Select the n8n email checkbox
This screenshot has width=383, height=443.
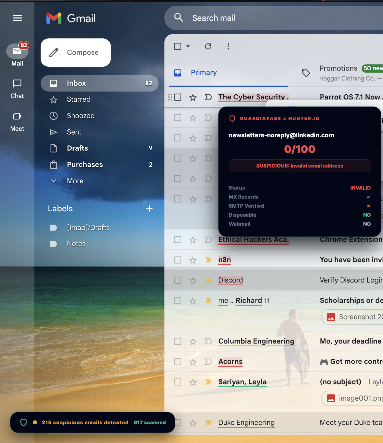pos(178,260)
